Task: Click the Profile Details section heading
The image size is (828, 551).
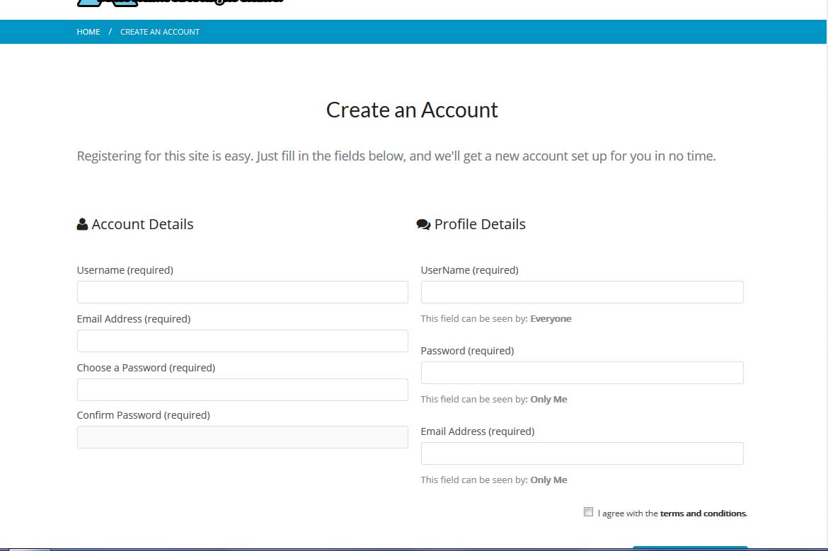Action: point(480,224)
